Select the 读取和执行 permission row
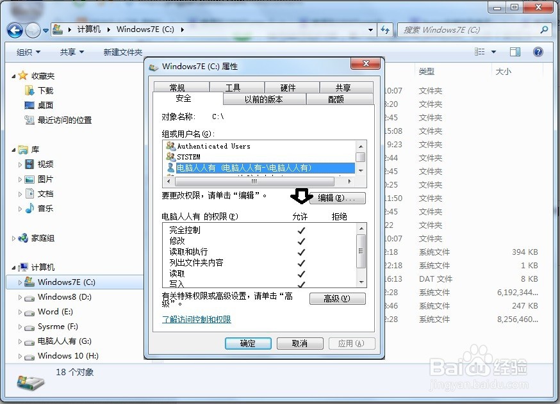Screen dimensions: 560x404 pos(259,252)
